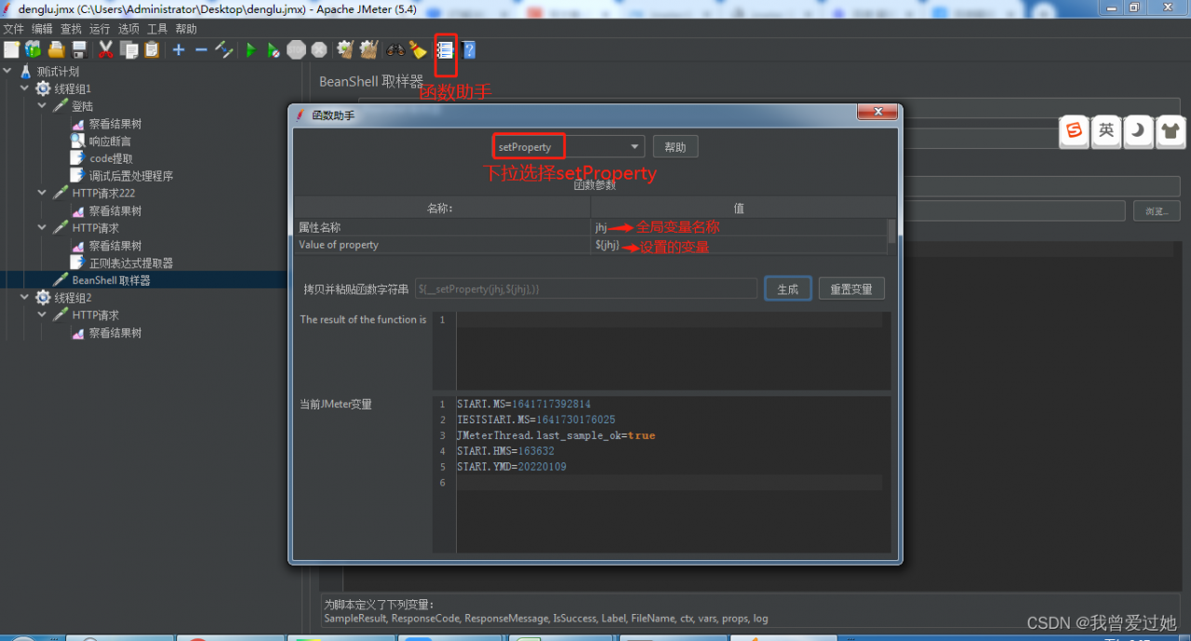The image size is (1191, 641).
Task: Click the Toggle enable/disable icon
Action: 223,50
